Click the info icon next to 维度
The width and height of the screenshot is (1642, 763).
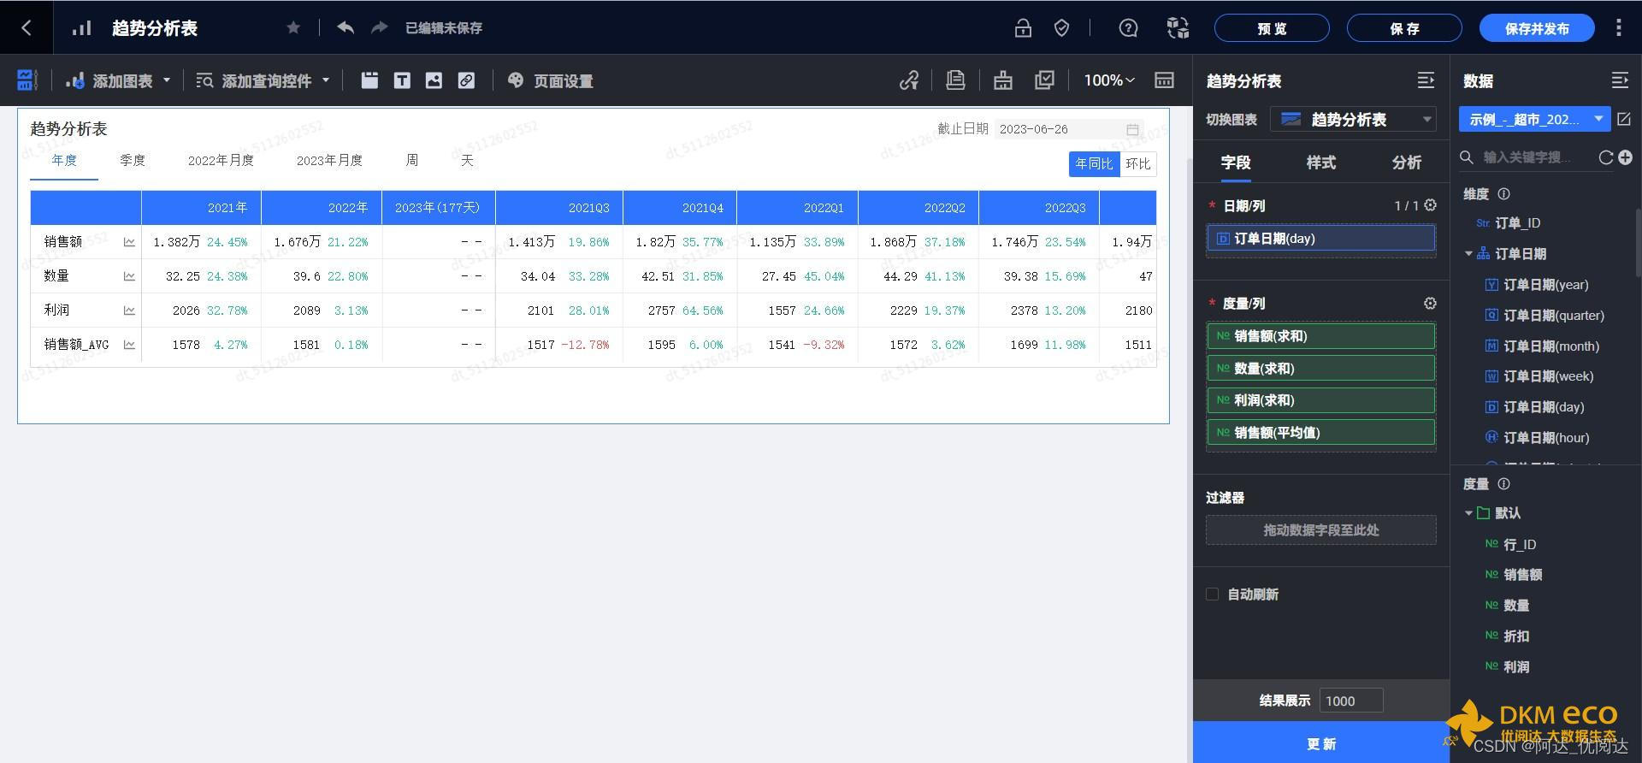tap(1503, 193)
